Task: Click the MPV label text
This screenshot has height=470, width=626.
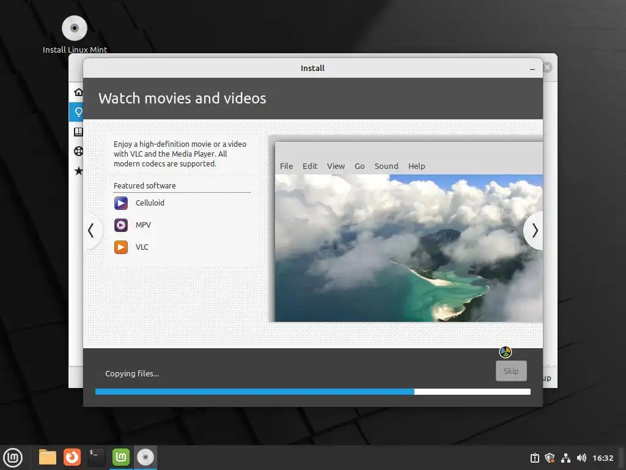Action: (x=143, y=225)
